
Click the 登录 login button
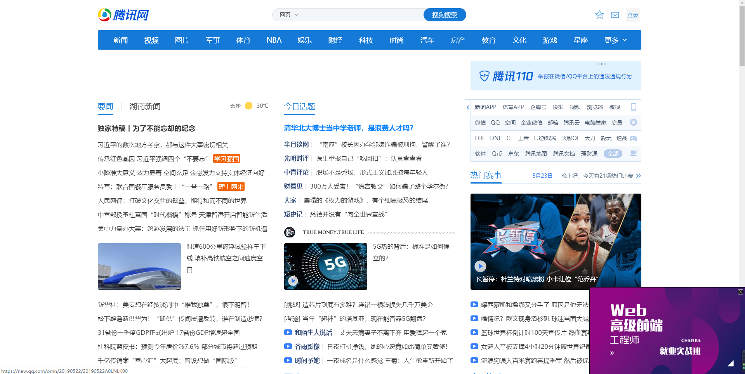[632, 15]
